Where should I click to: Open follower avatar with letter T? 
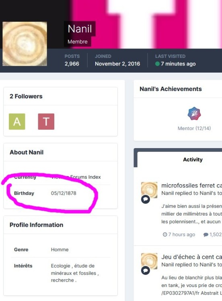tap(46, 122)
